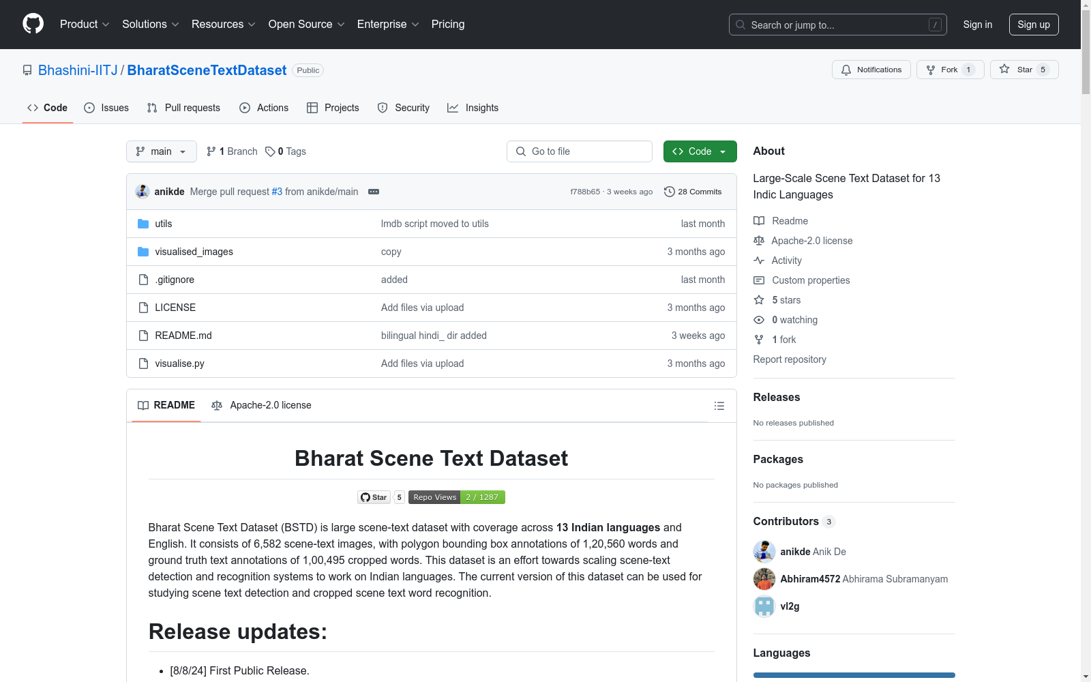Open anikde contributor avatar in sidebar
Screen dimensions: 1091x682
coord(764,552)
